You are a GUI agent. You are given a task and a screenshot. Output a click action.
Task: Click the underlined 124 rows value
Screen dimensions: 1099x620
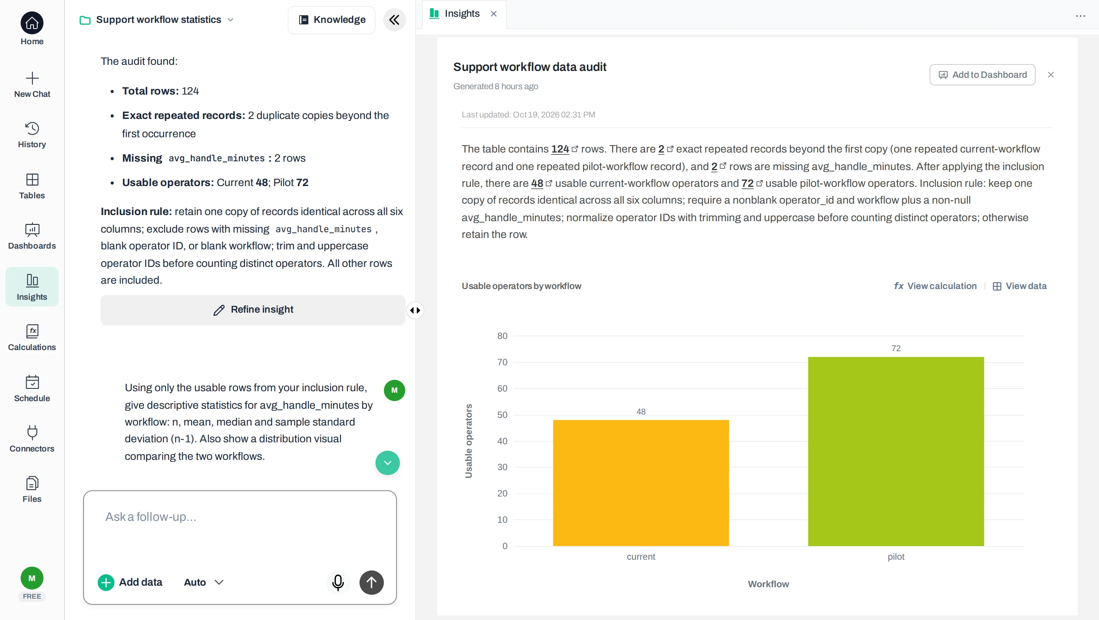[x=560, y=149]
